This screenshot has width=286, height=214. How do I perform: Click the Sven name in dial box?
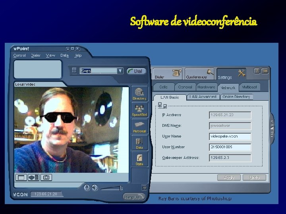point(86,71)
